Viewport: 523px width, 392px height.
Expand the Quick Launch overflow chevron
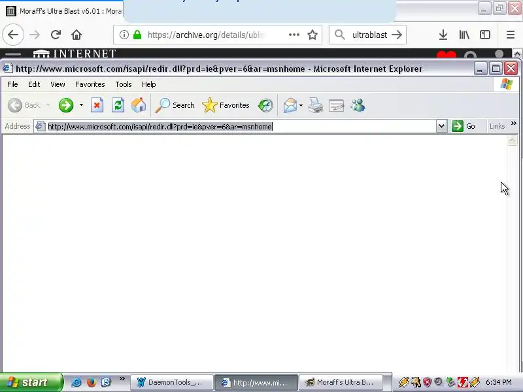point(122,379)
